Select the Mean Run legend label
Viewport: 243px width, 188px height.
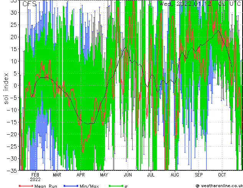click(x=46, y=186)
